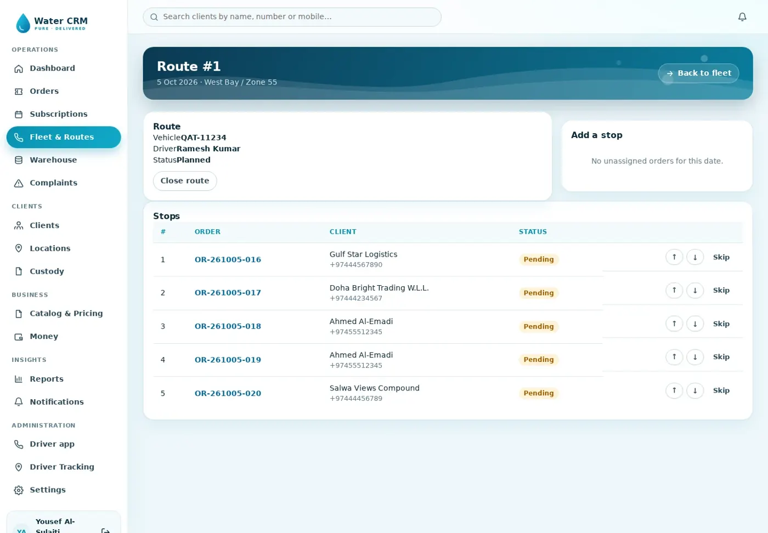Open the Driver app page
This screenshot has height=533, width=768.
(x=64, y=444)
